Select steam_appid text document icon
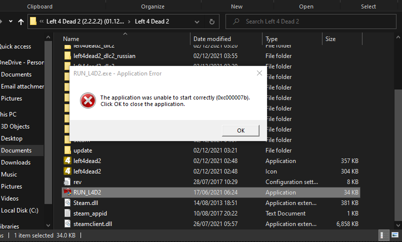 click(67, 213)
